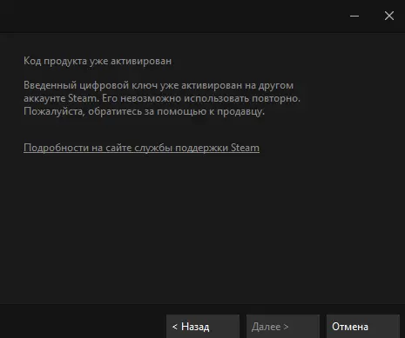This screenshot has width=405, height=338.
Task: Click the heading 'Код продукта уже активирован'
Action: (x=98, y=61)
